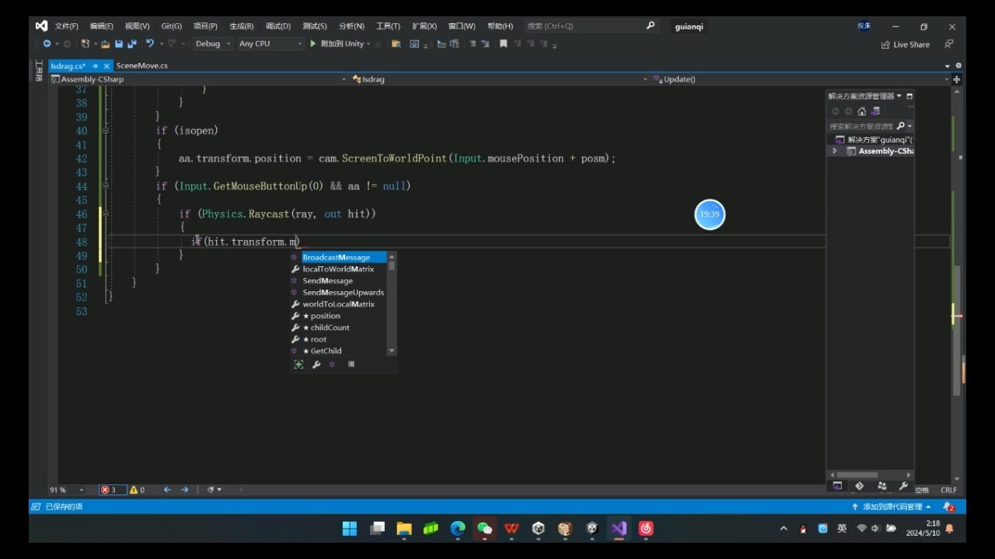Open the Git(G) menu

coord(171,26)
